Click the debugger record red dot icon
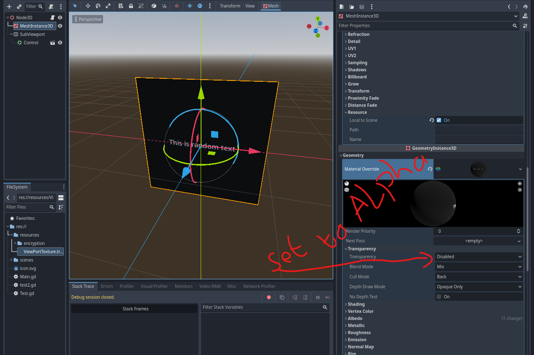 [x=269, y=297]
